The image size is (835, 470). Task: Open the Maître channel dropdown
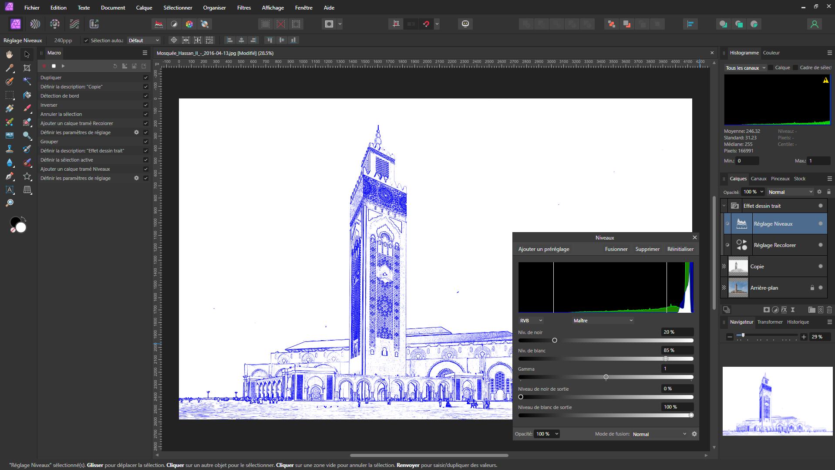(x=603, y=321)
